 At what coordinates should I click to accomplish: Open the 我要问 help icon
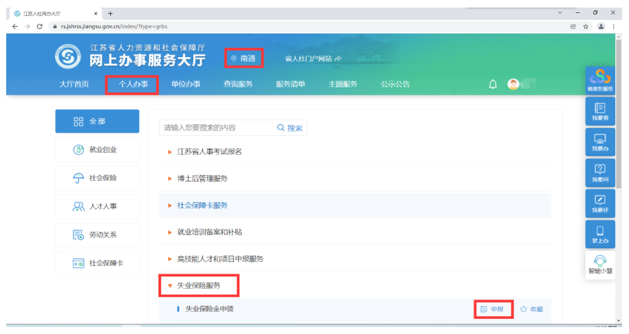coord(599,172)
